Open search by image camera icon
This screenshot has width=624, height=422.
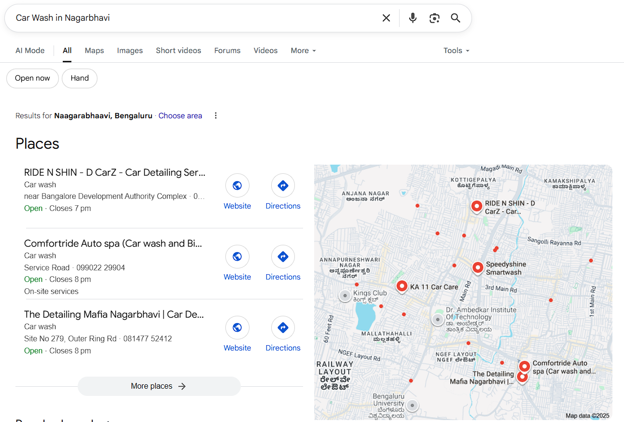click(434, 18)
